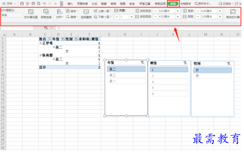Viewport: 244px width, 152px height.
Task: Open the Rotate (旋转) dropdown
Action: (72, 17)
